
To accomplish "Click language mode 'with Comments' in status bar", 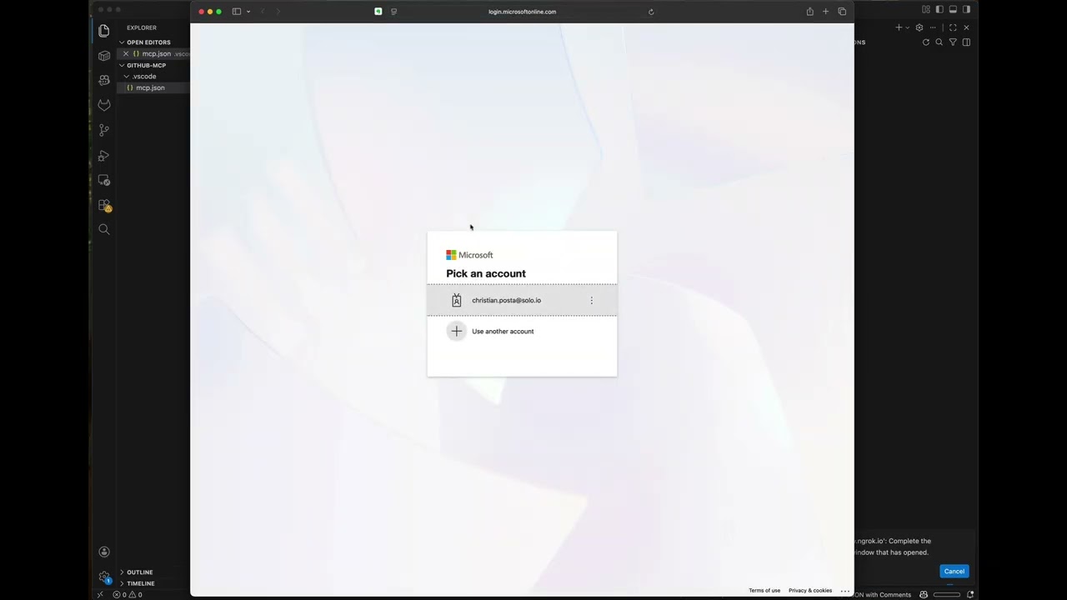I will click(x=883, y=594).
